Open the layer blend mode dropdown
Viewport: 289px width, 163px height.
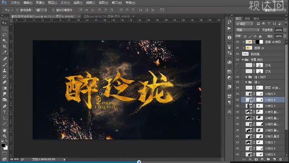tap(247, 30)
